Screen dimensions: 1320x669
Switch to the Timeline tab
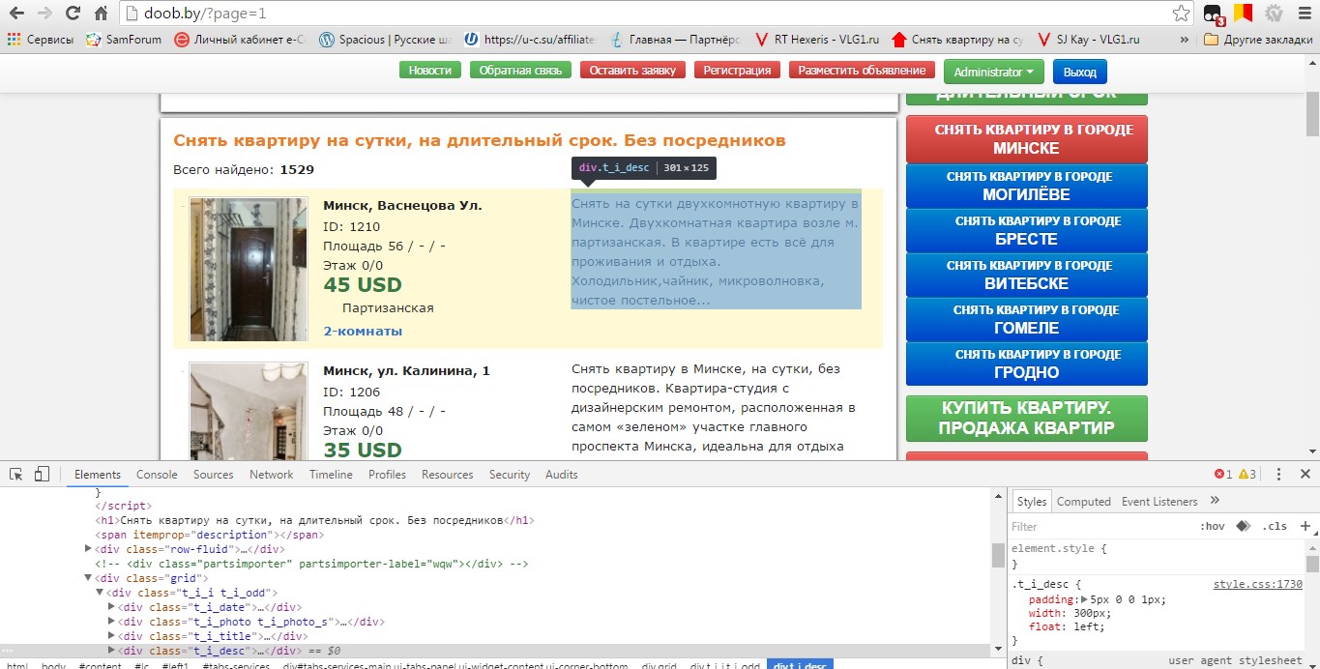331,475
